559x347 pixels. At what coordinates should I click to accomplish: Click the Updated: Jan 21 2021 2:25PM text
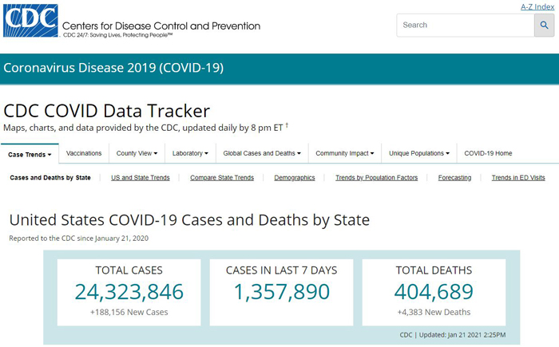(x=462, y=335)
